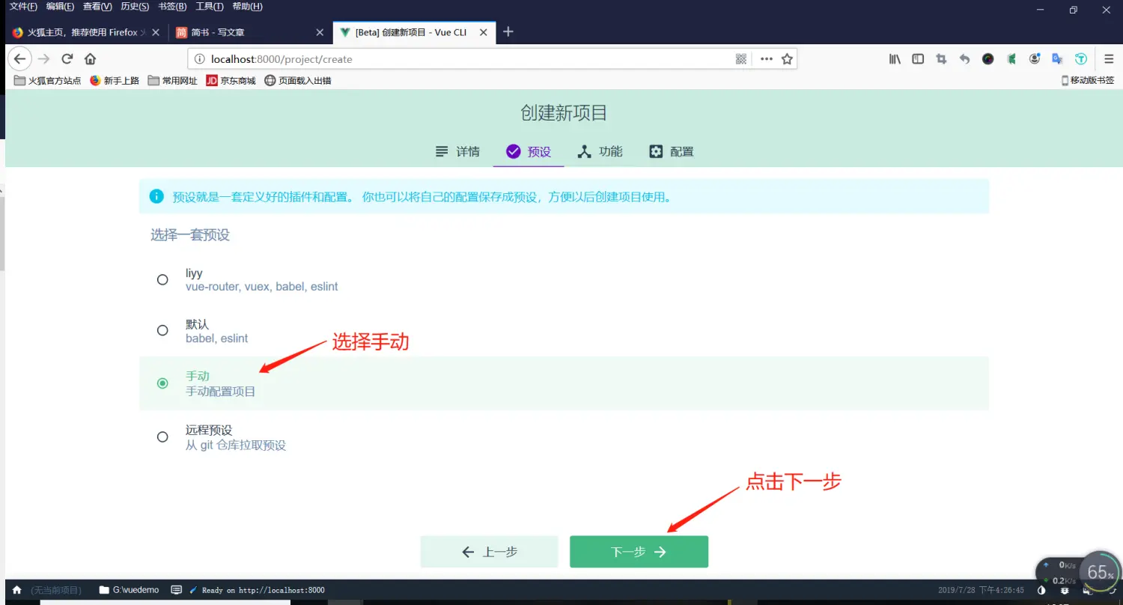The image size is (1123, 605).
Task: Select the 默认 preset radio button
Action: click(162, 330)
